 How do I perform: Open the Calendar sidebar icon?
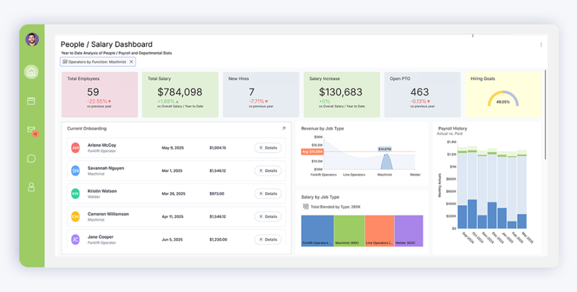[x=31, y=100]
